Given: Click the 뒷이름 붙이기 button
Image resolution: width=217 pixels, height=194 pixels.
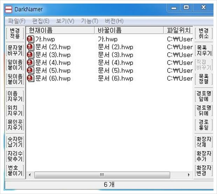Looking at the screenshot, I should pos(15,79).
